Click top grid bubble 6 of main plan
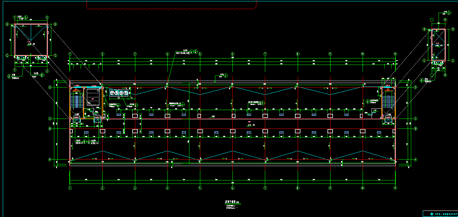458x217 pixels. [x=232, y=54]
